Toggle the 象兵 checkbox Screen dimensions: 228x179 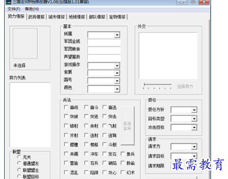[x=123, y=154]
